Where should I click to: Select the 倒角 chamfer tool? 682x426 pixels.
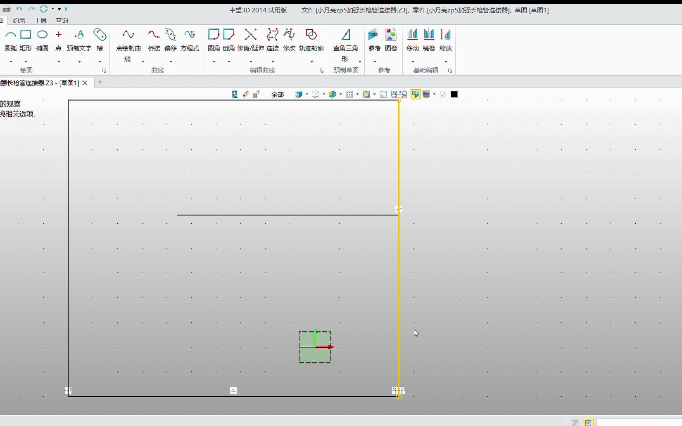click(229, 40)
